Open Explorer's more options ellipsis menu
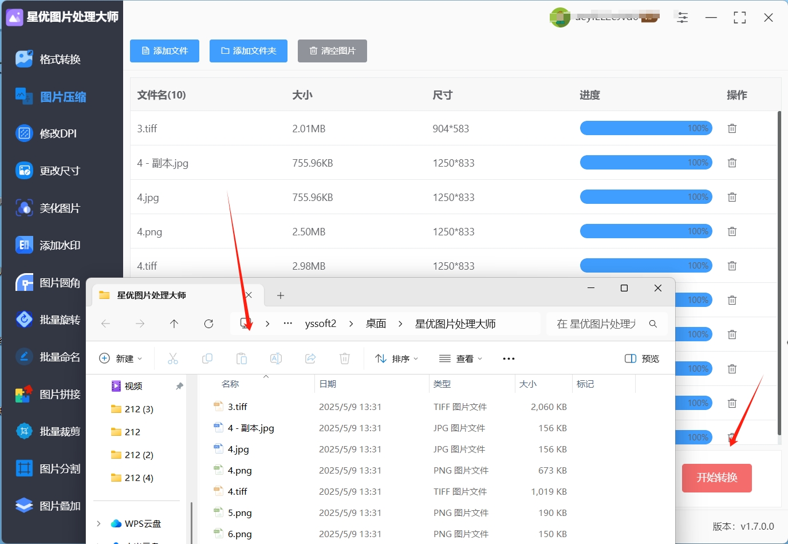The width and height of the screenshot is (788, 544). click(x=509, y=358)
